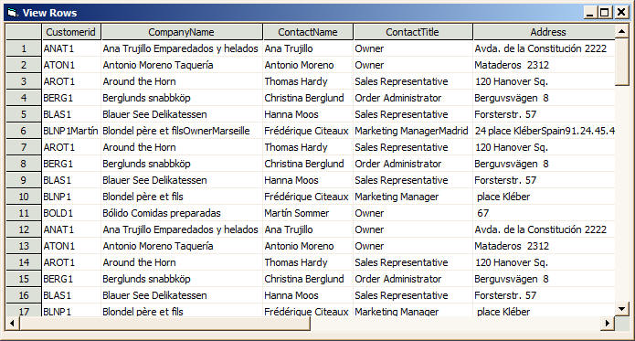Select the Address column header
The image size is (635, 341).
coord(544,32)
